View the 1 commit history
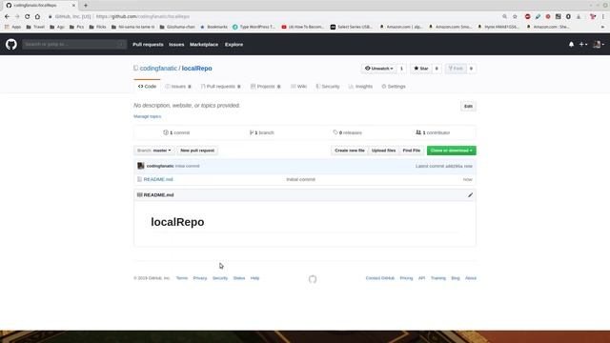The height and width of the screenshot is (343, 610). [176, 132]
